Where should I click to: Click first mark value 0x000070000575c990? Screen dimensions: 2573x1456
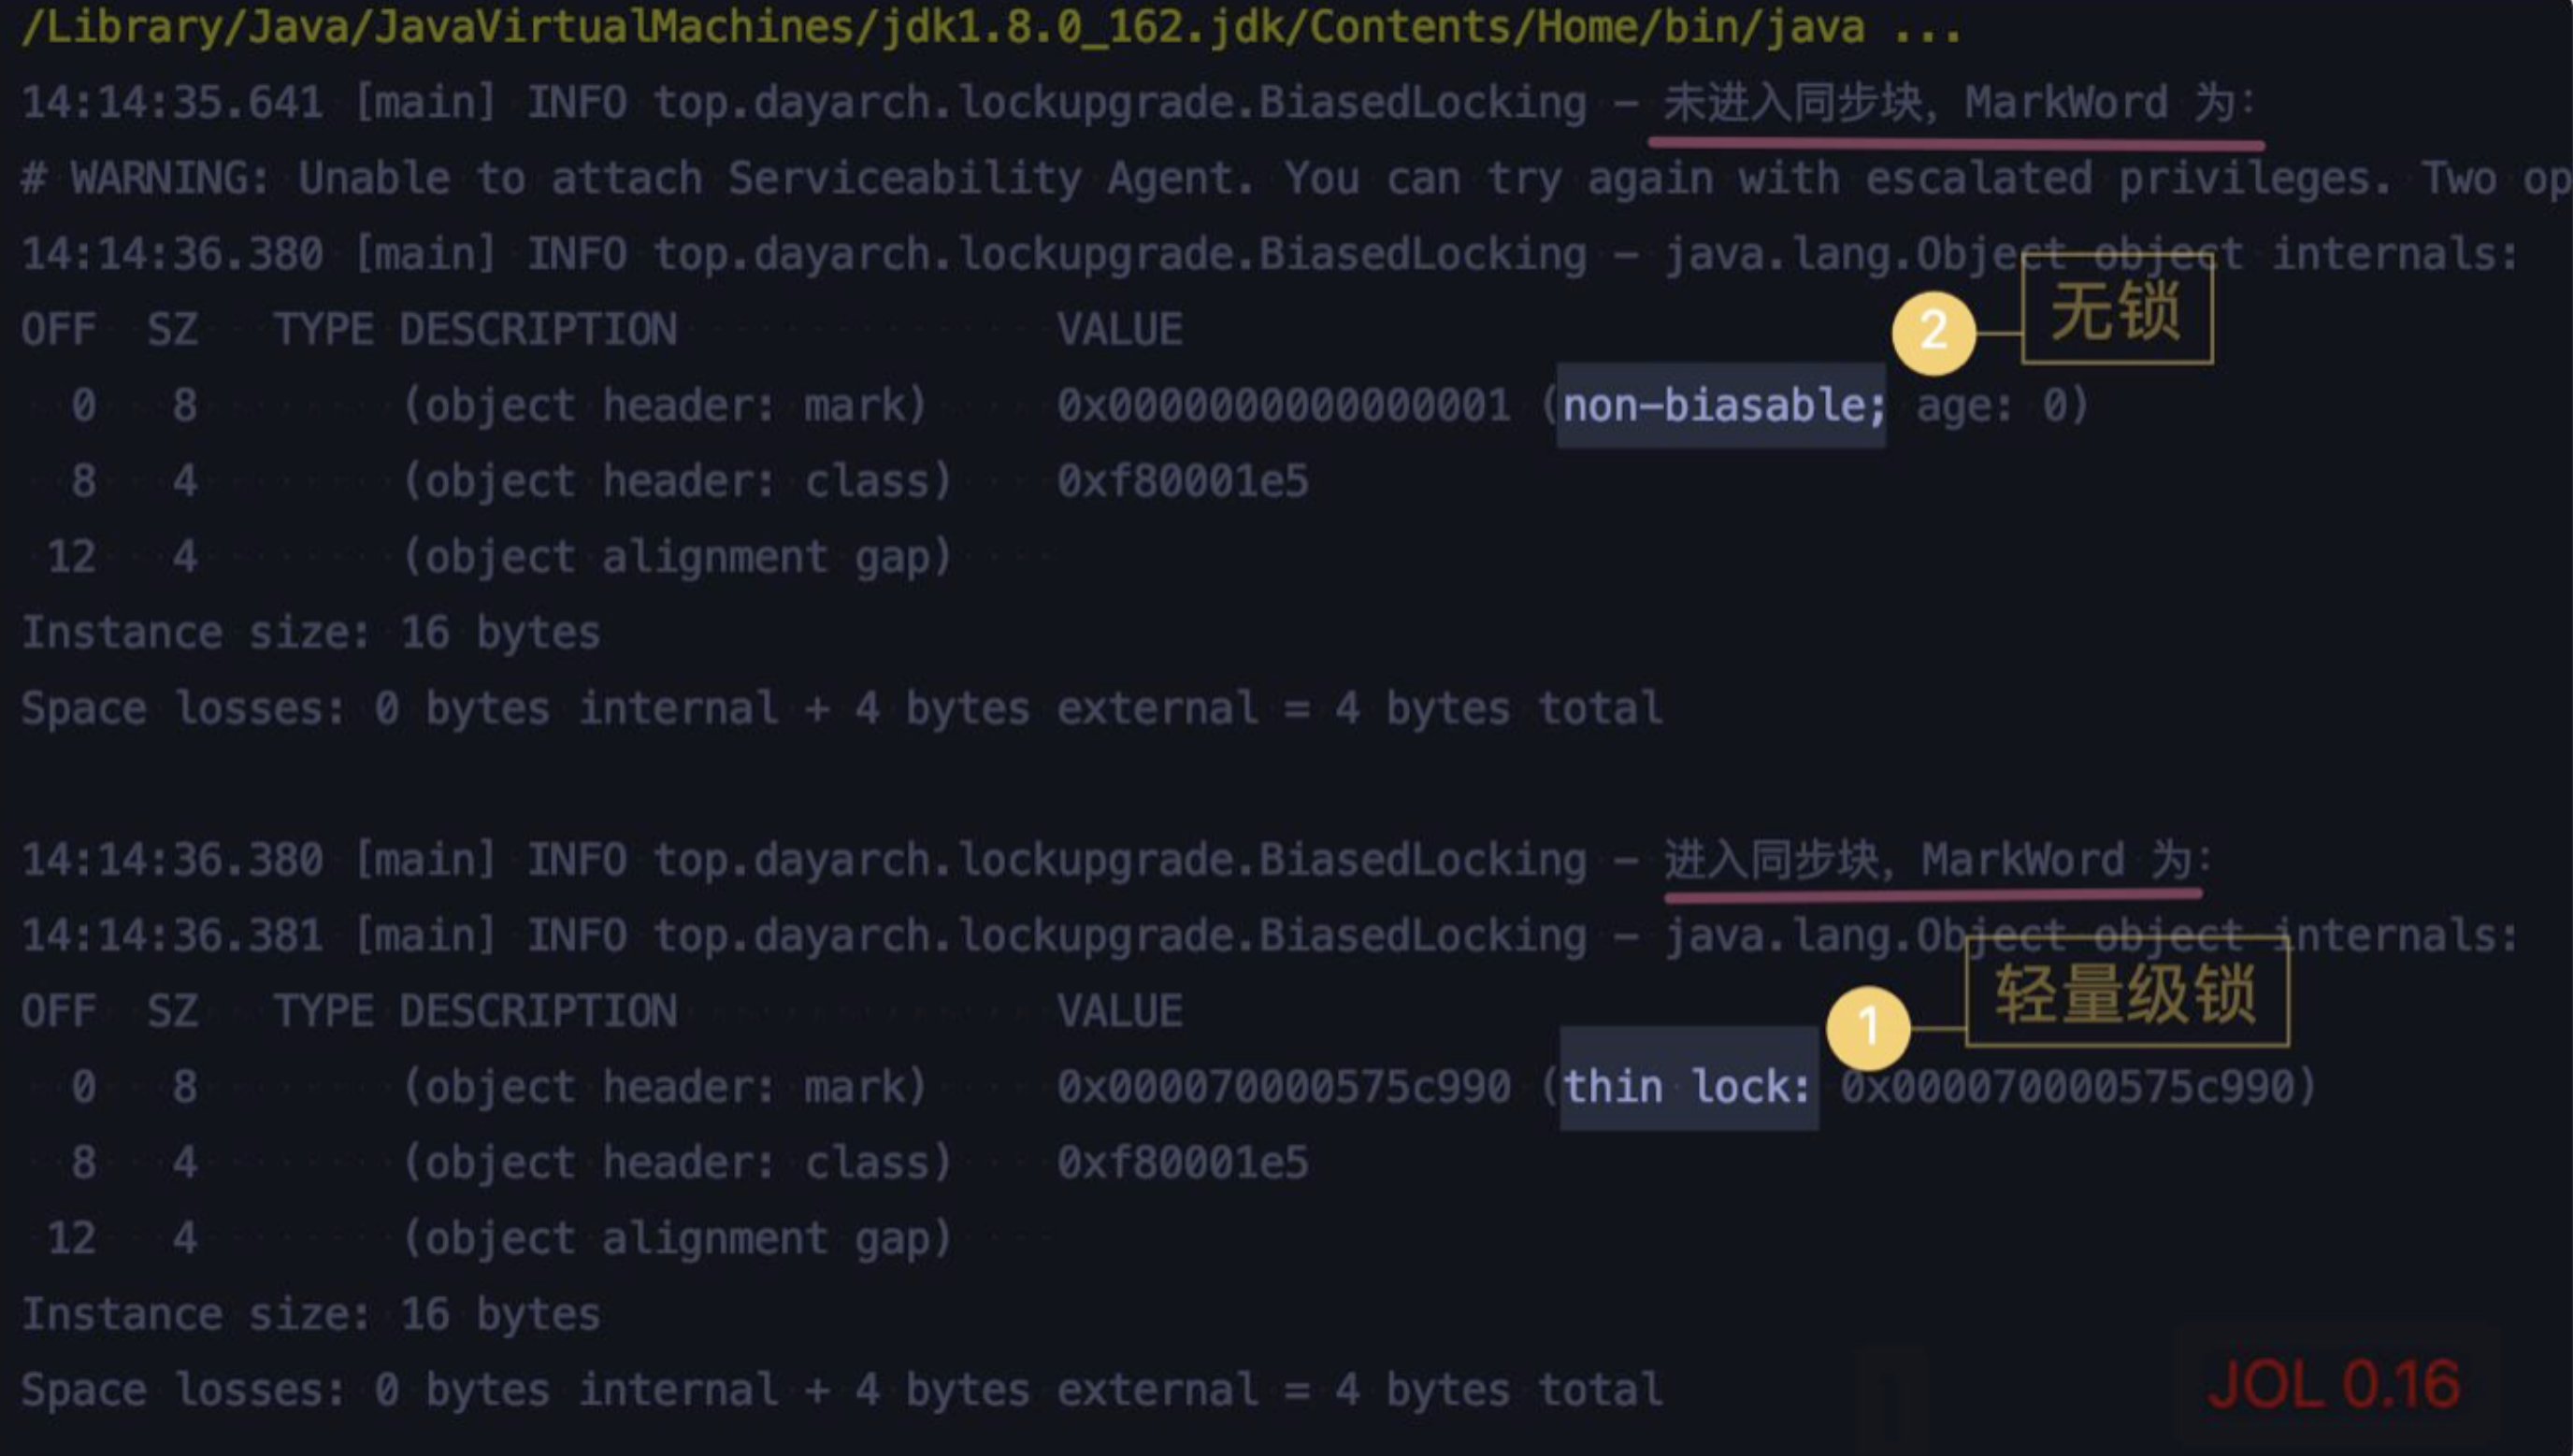[x=1284, y=1087]
